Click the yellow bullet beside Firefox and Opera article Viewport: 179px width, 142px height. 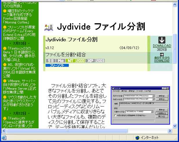(5, 118)
